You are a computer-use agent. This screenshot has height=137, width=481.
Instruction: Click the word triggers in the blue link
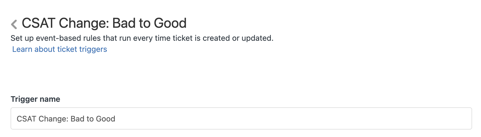[93, 49]
